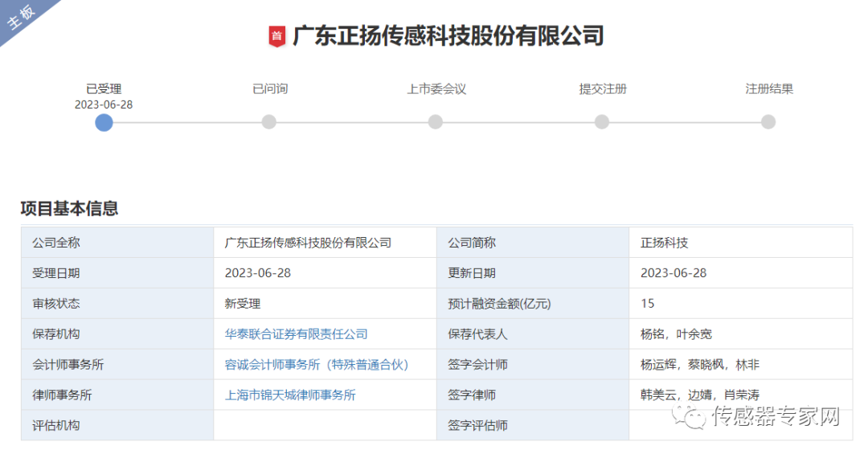Click the 保荐机构 table label
Viewport: 868px width, 454px height.
pos(56,333)
